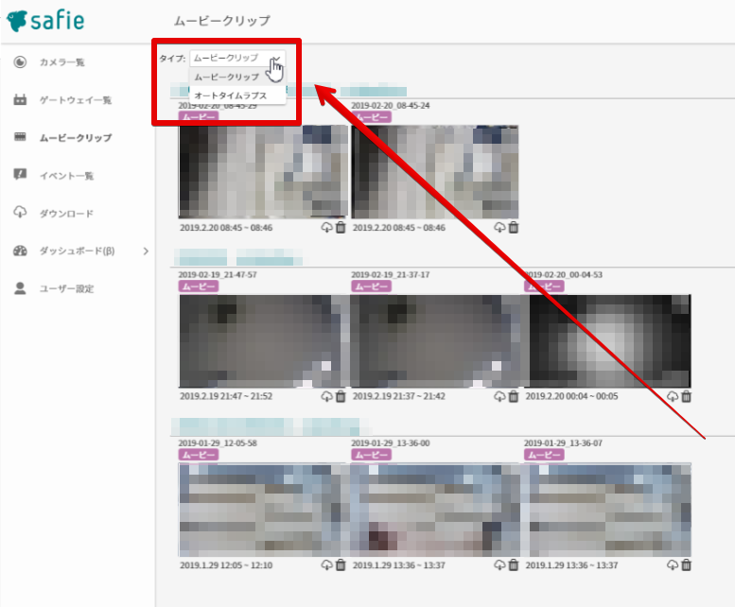The width and height of the screenshot is (735, 607).
Task: Click clip title 2019-01-29_12-05-58
Action: (x=218, y=443)
